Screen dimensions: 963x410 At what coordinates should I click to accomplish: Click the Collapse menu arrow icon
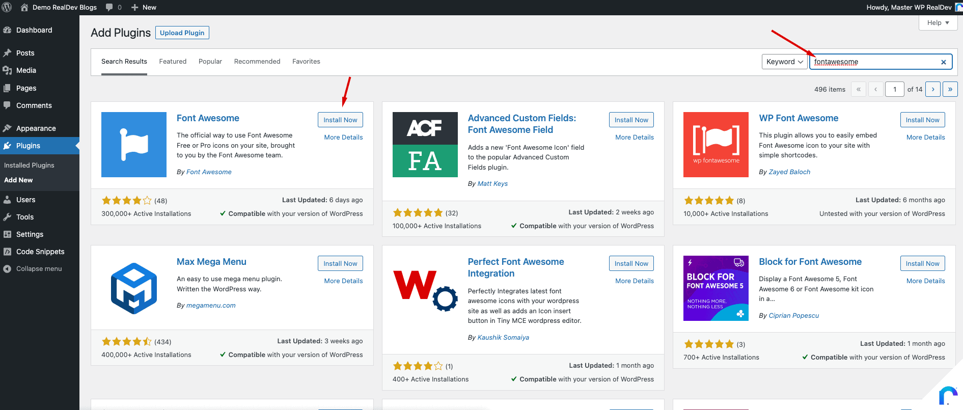tap(7, 269)
